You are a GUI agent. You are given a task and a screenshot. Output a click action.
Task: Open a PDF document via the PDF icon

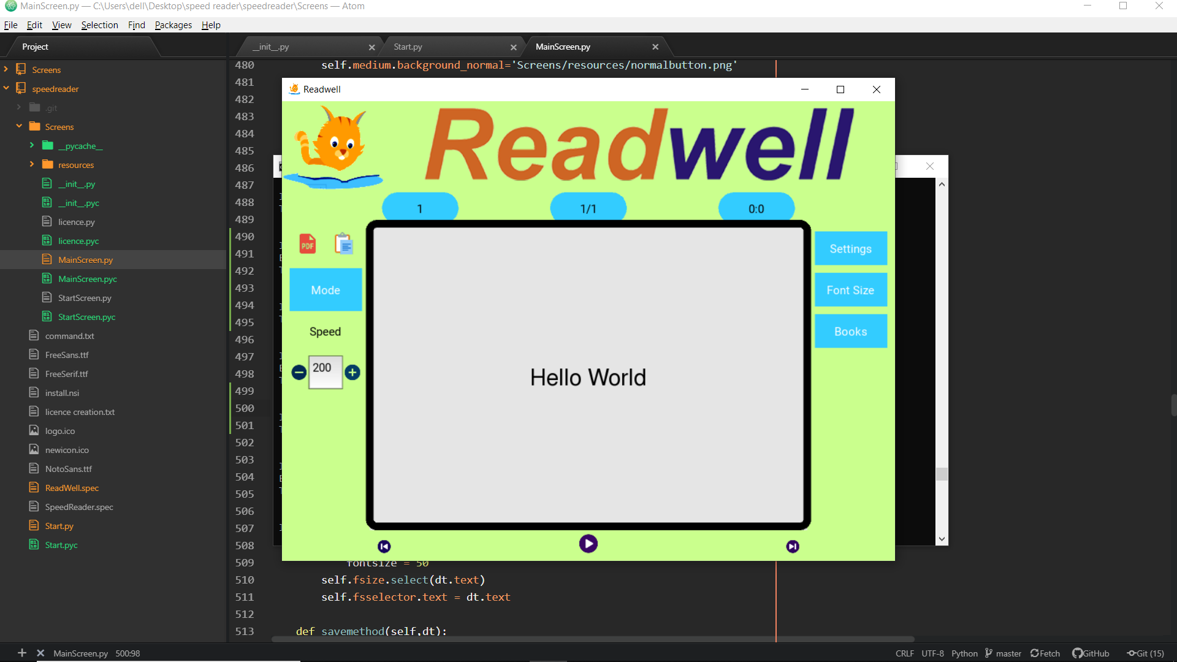click(x=307, y=244)
